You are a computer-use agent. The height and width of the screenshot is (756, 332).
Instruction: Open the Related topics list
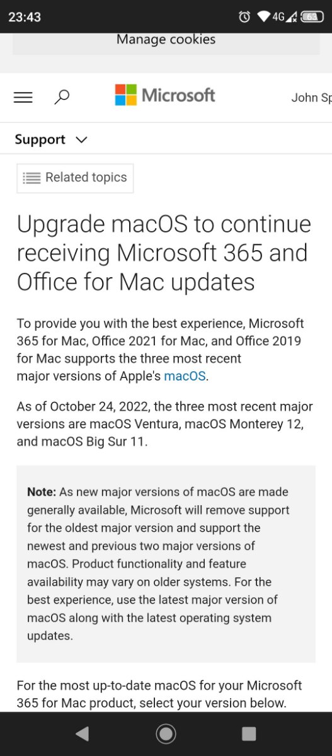coord(75,178)
